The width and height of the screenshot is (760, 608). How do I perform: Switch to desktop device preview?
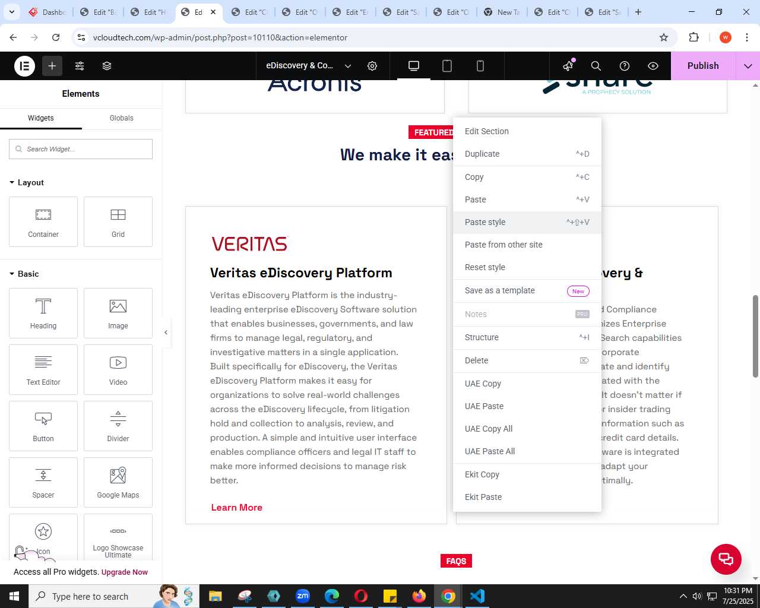414,66
